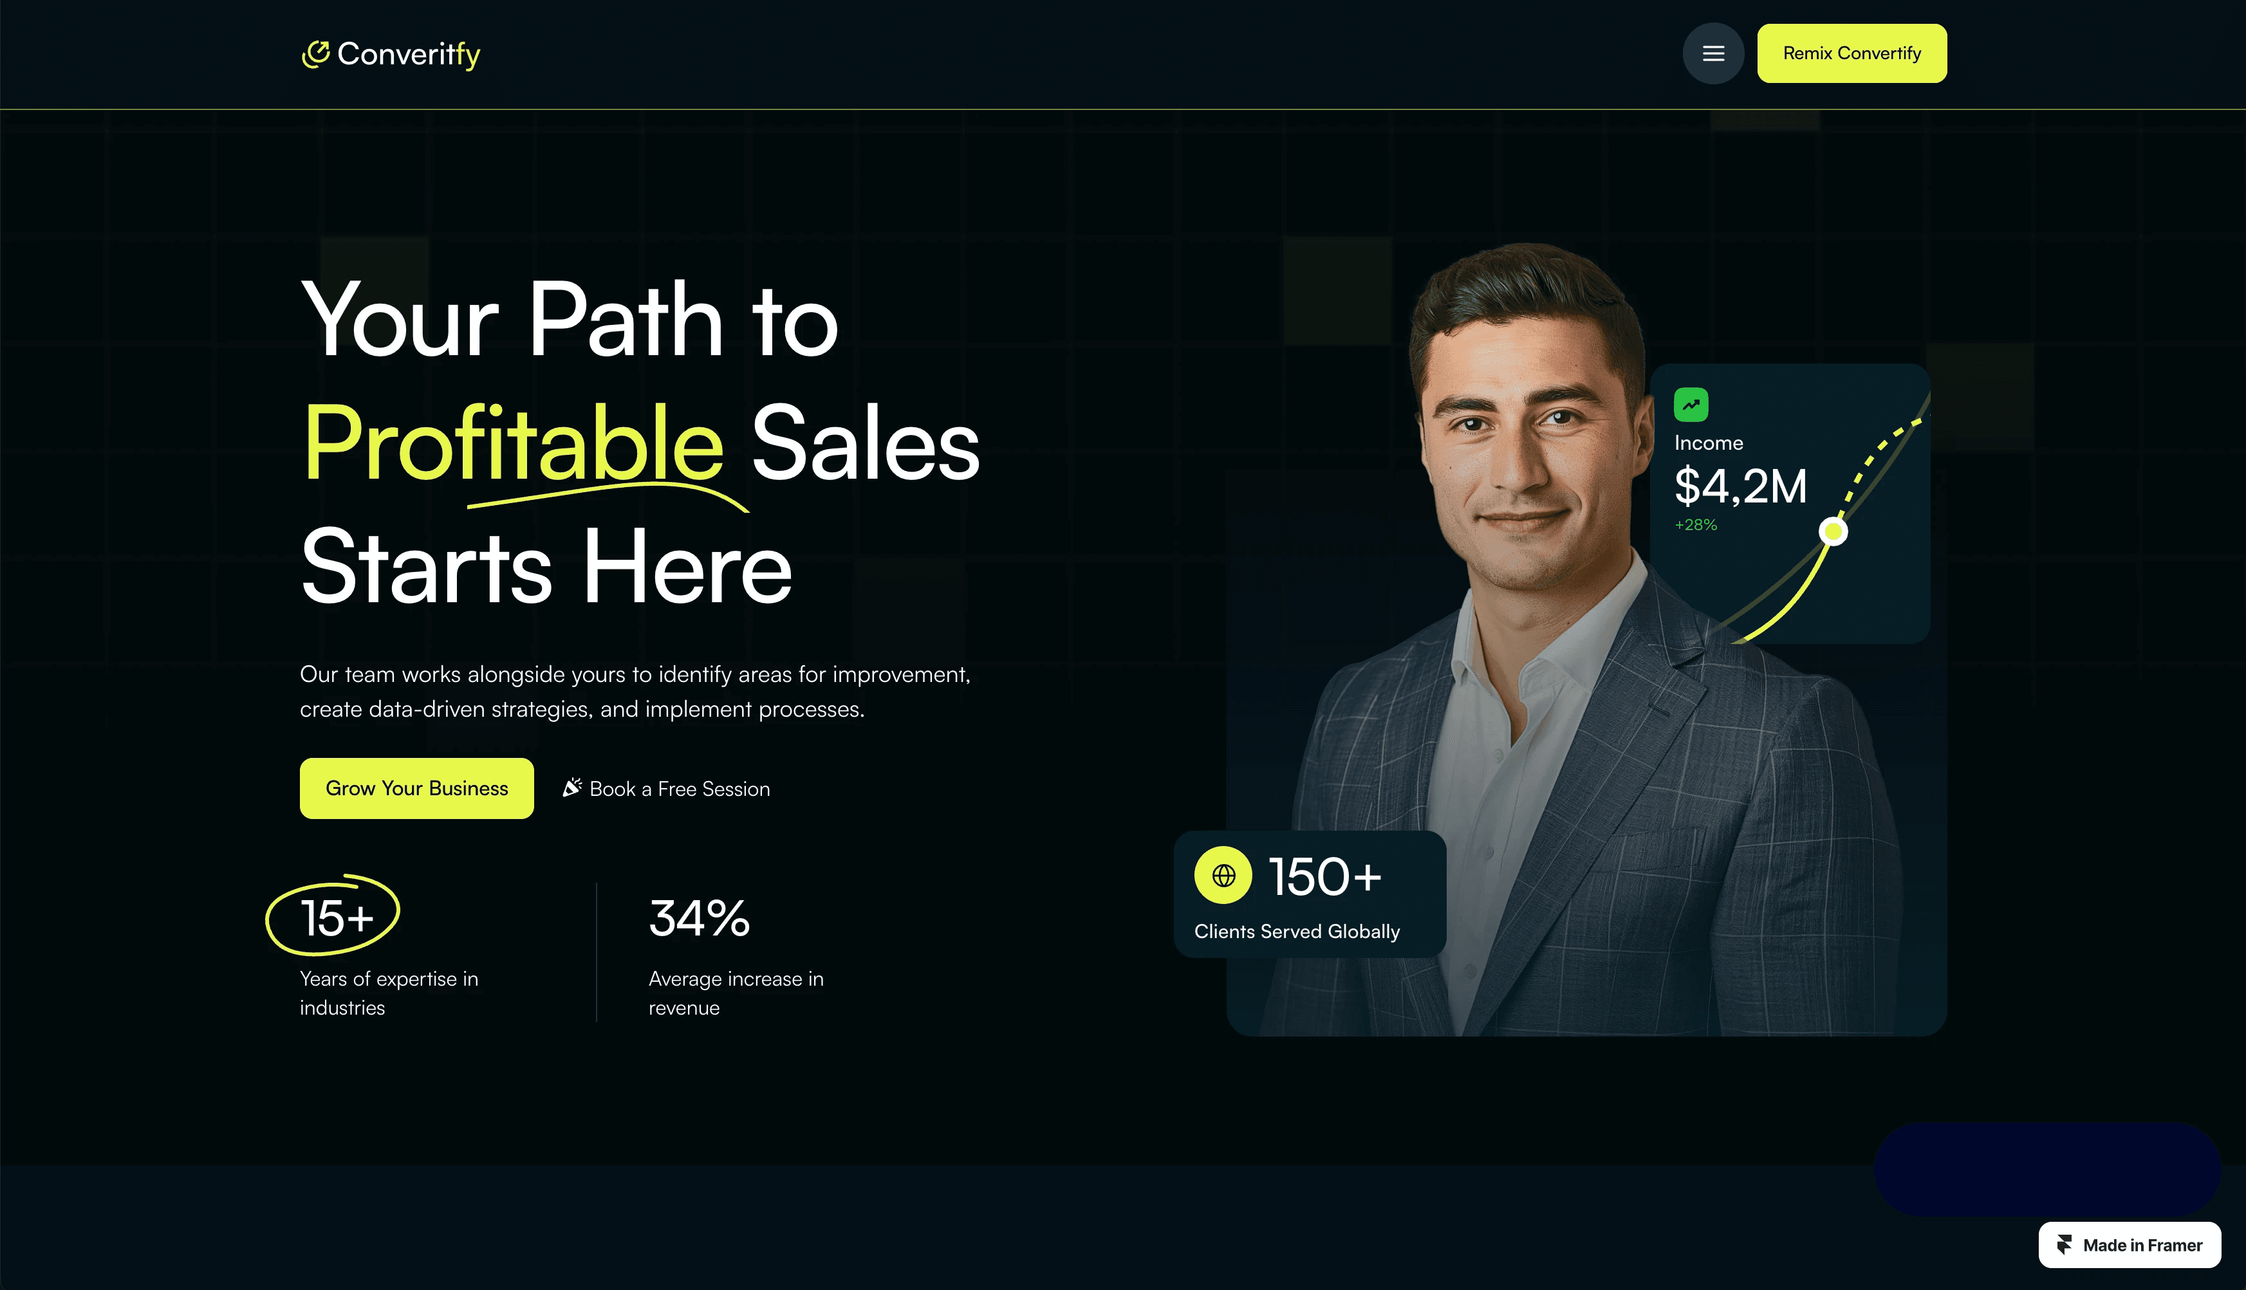Click the circled 15+ statistic
The height and width of the screenshot is (1290, 2246).
click(334, 916)
